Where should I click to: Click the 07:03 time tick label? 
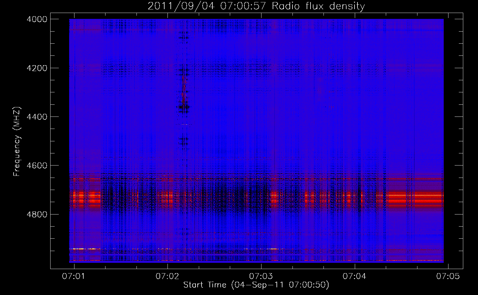[x=261, y=276]
